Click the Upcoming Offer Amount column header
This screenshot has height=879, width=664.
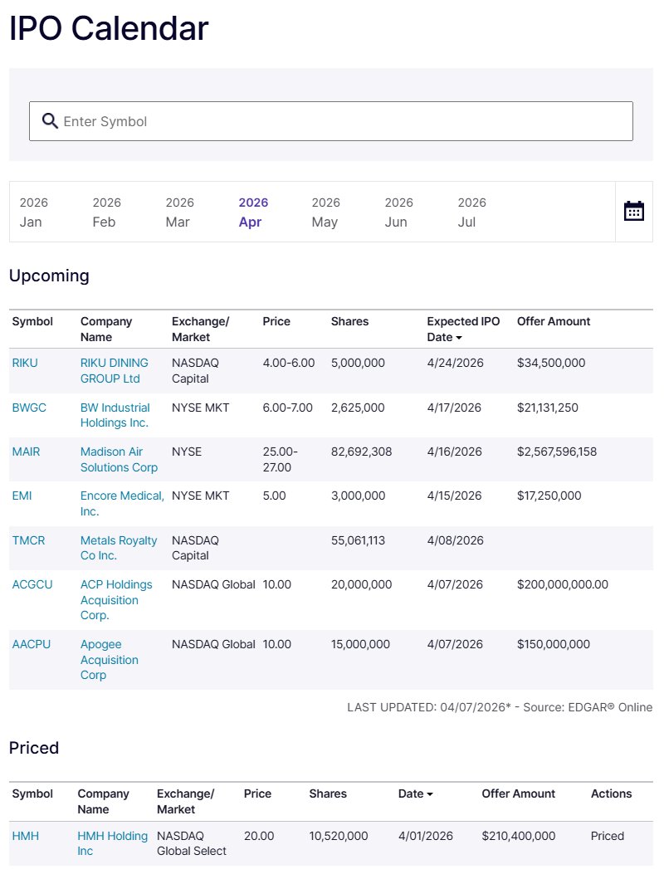tap(554, 321)
